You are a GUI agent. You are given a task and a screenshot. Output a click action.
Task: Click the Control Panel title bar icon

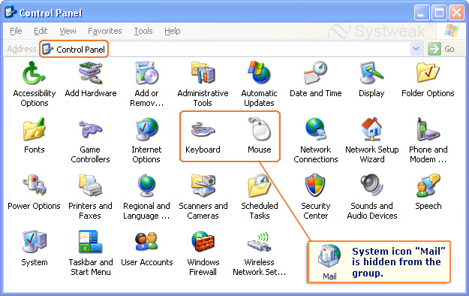[11, 12]
